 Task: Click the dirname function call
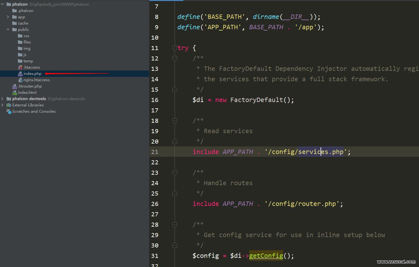coord(266,17)
